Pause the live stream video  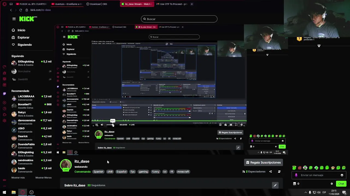tap(97, 125)
